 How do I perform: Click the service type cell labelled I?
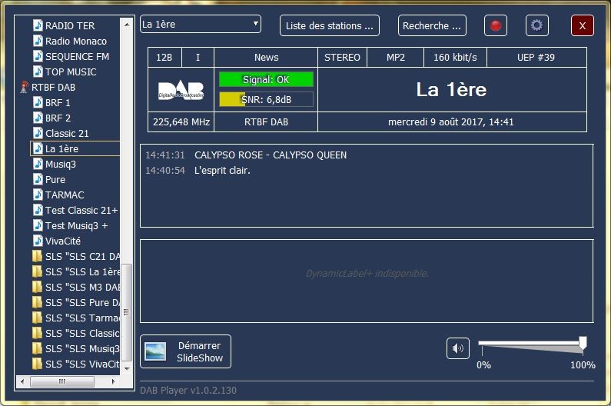198,58
